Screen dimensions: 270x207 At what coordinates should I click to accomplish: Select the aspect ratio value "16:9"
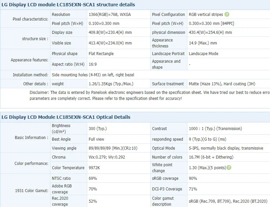[93, 64]
